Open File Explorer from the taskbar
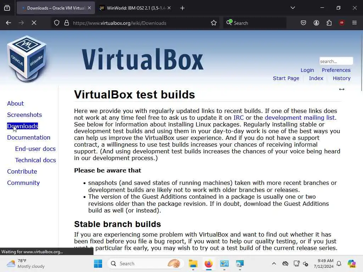Viewport: 363px width, 272px height. [193, 263]
